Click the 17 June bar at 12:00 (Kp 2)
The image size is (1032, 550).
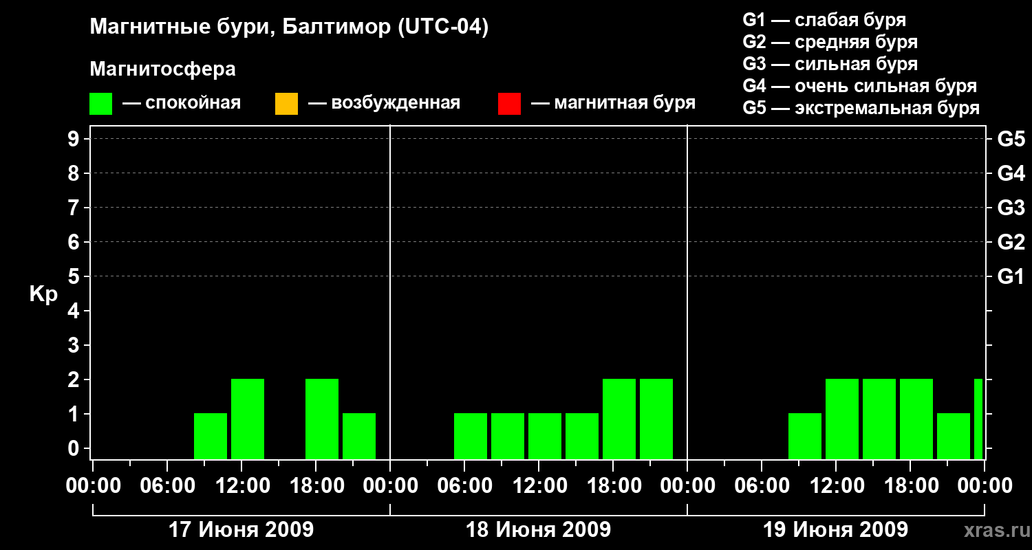pos(248,419)
